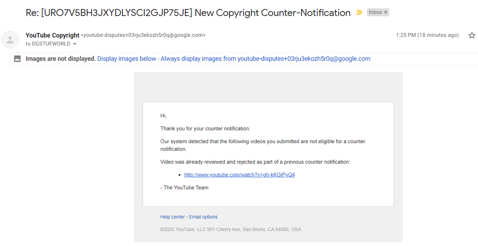Open the youtube.com/watch video link
The height and width of the screenshot is (246, 478).
tap(239, 175)
